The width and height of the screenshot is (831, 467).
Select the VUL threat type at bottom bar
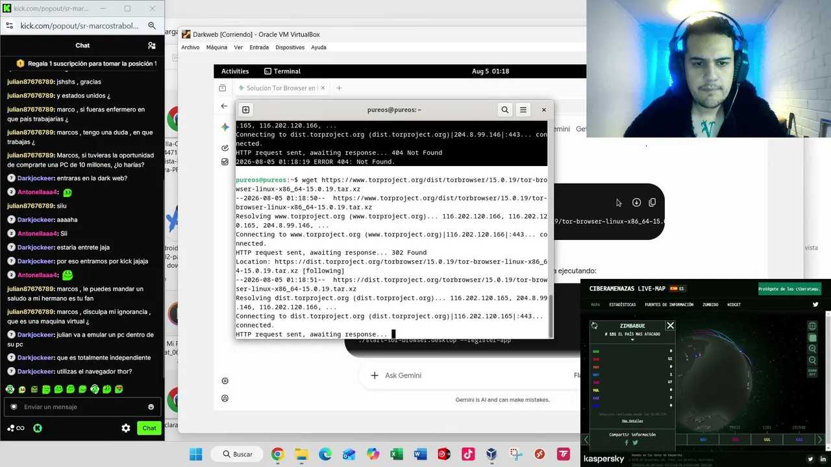(767, 440)
